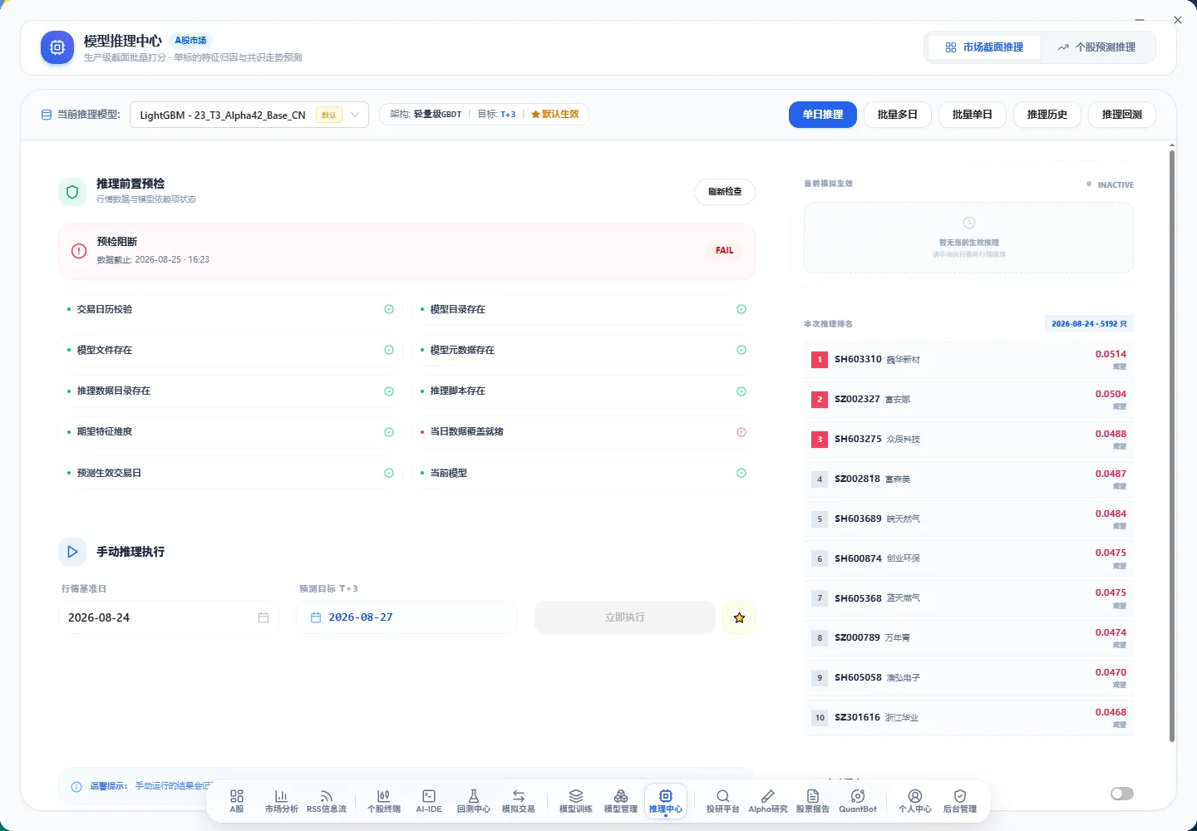Open calendar icon in 行情基准日 field
This screenshot has height=831, width=1197.
click(264, 617)
